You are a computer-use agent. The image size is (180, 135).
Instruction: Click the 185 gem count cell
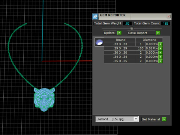141,48
